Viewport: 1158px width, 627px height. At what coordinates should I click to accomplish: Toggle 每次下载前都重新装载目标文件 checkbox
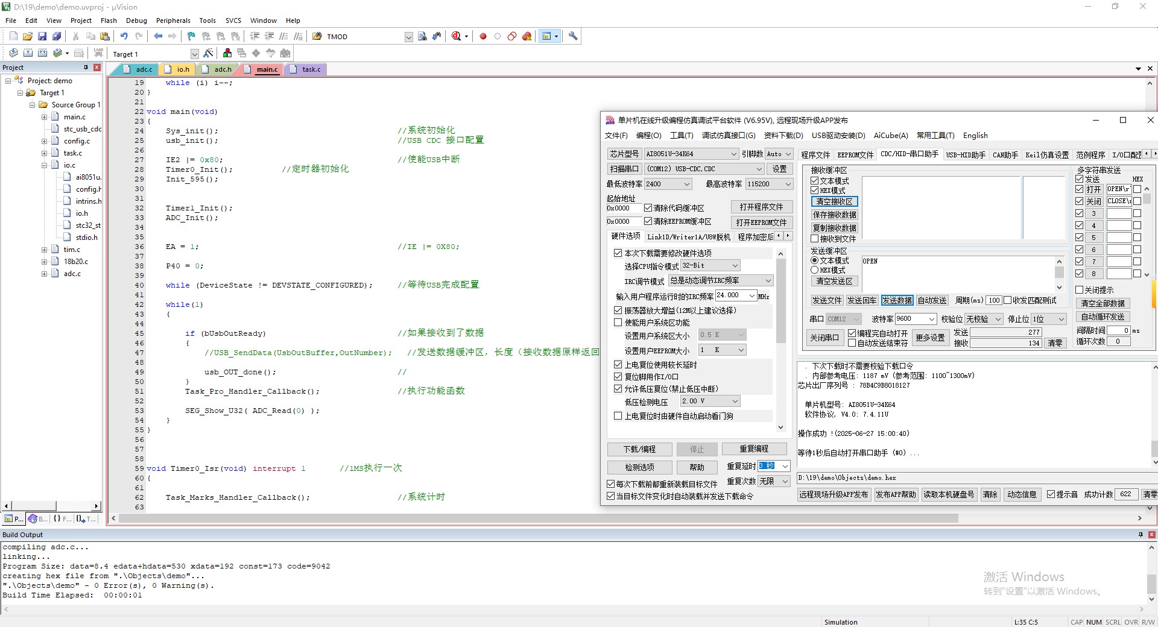[610, 484]
